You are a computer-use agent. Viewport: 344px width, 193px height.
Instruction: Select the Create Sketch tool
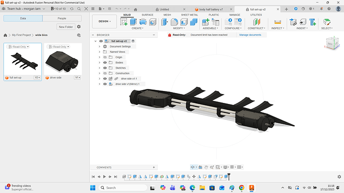[x=124, y=22]
